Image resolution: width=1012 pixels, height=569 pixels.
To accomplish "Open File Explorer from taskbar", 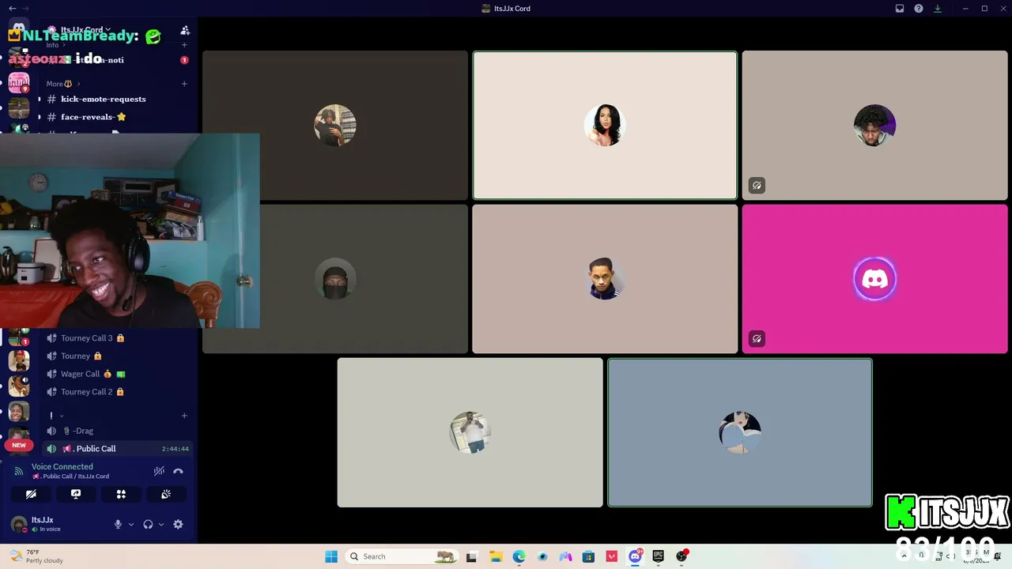I will click(x=496, y=556).
